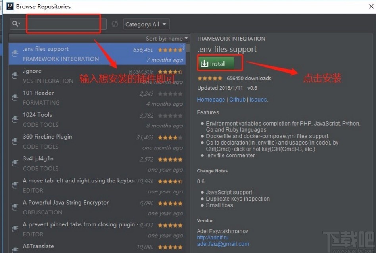Click the star rating of 360 FireLine Plugin

[x=170, y=137]
